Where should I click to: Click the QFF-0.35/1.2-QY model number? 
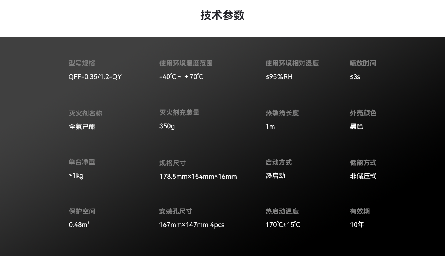click(x=95, y=77)
